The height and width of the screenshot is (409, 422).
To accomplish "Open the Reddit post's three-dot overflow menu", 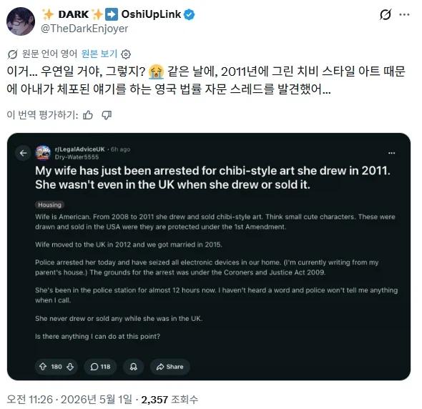I will [x=391, y=153].
